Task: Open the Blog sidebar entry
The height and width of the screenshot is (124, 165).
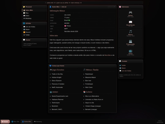Action: coord(35,13)
